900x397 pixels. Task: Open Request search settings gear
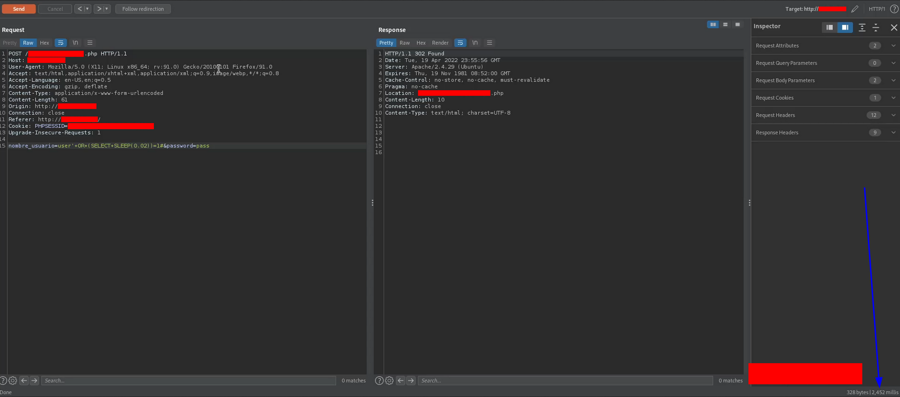pos(13,380)
